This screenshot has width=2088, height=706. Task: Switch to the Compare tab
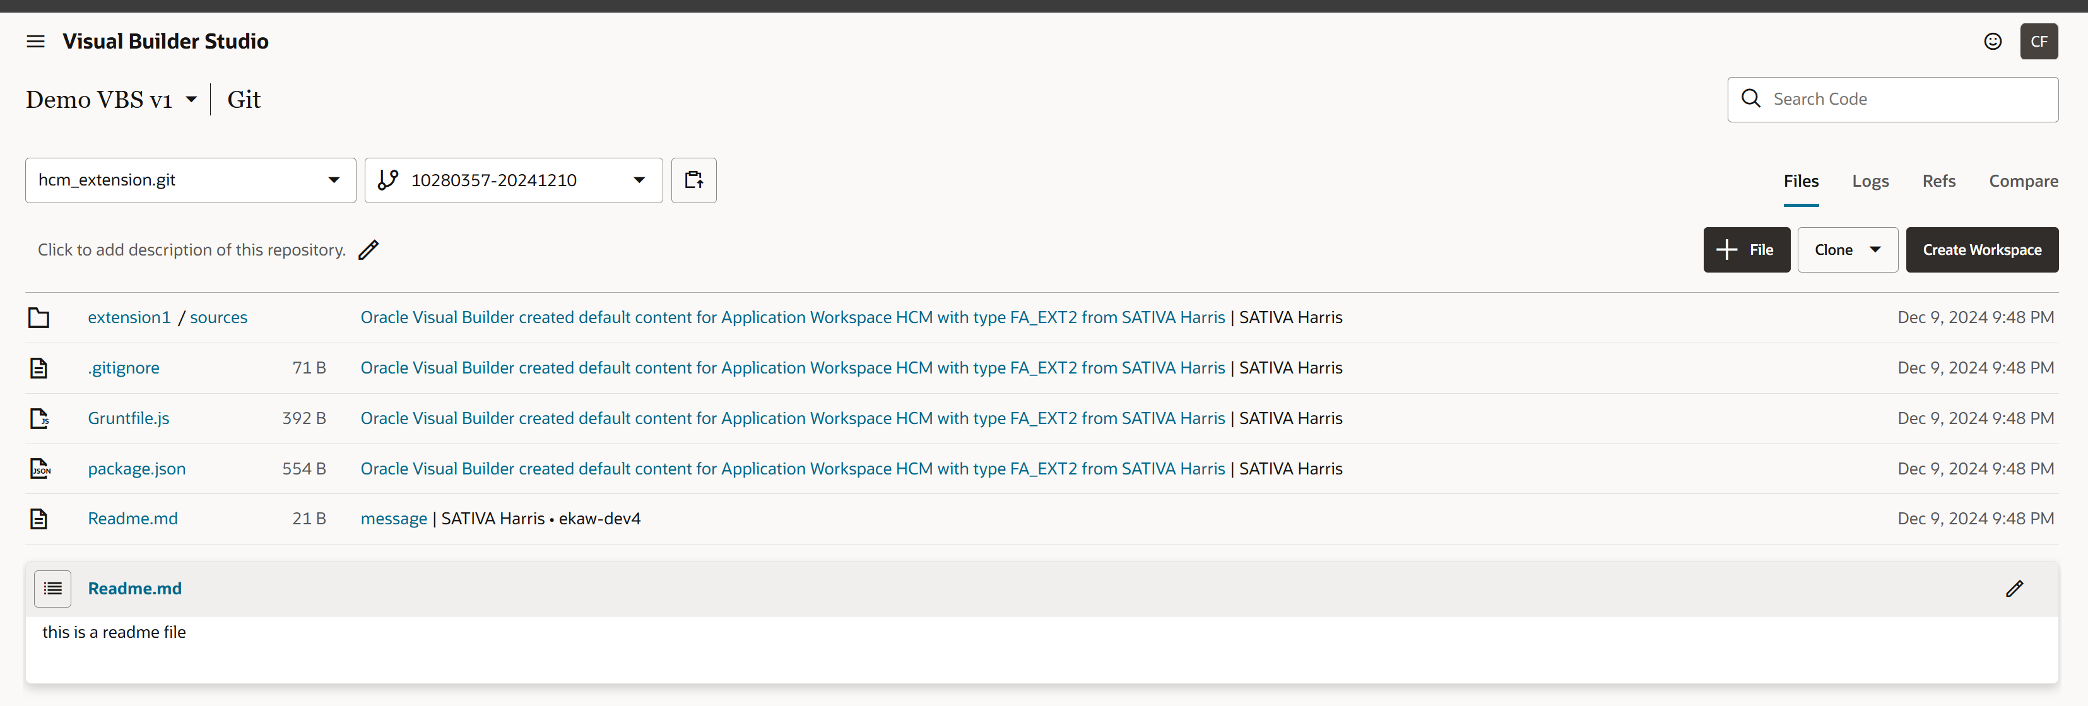click(x=2023, y=182)
